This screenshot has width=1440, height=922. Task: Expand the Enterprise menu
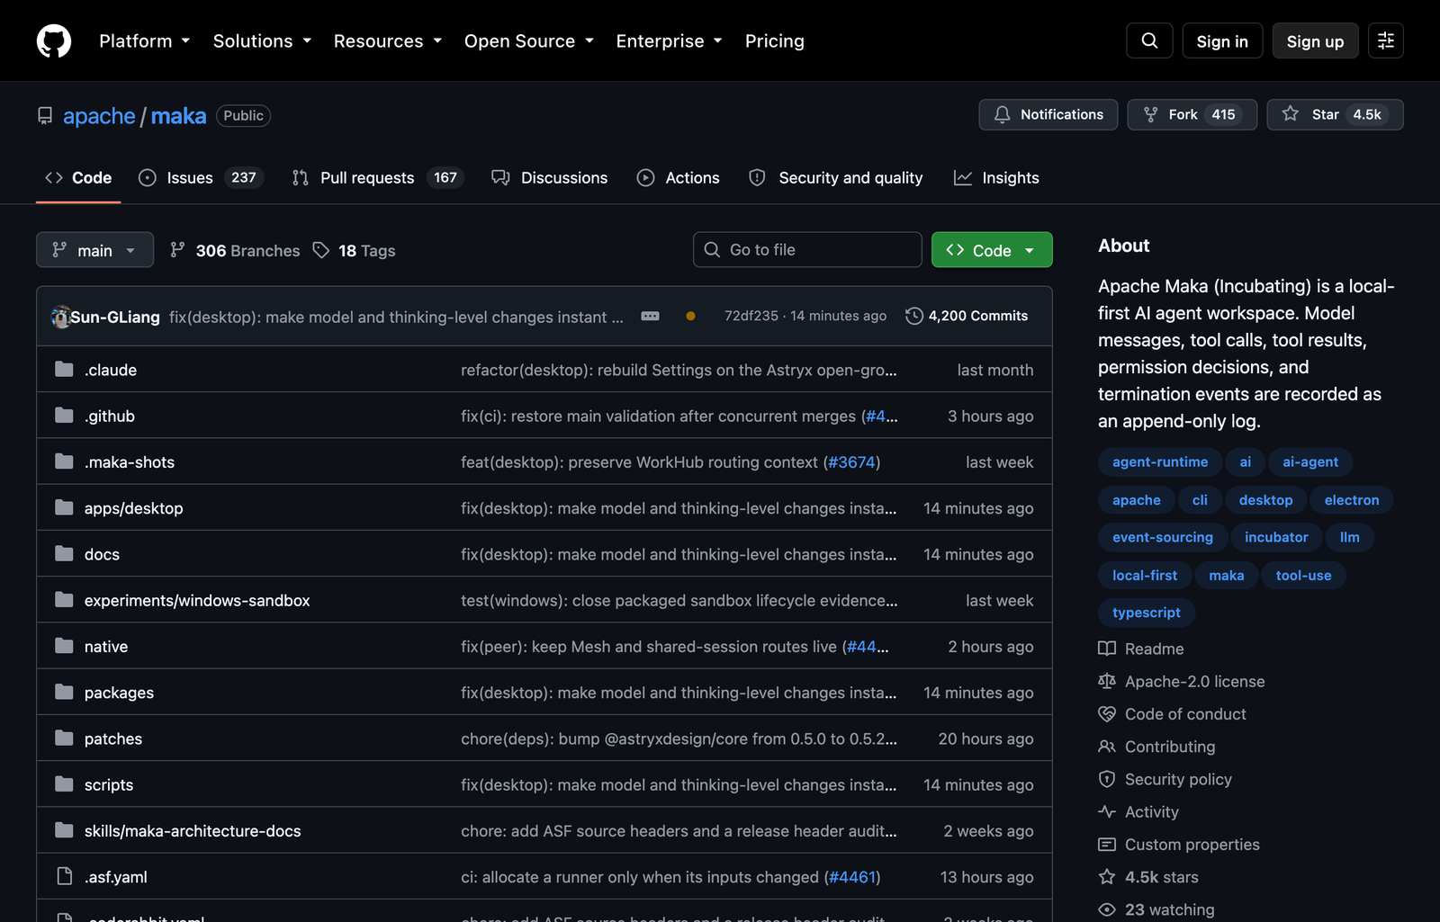pos(669,41)
